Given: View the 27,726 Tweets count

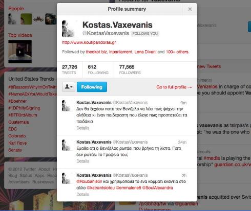Looking at the screenshot, I should click(x=70, y=69).
